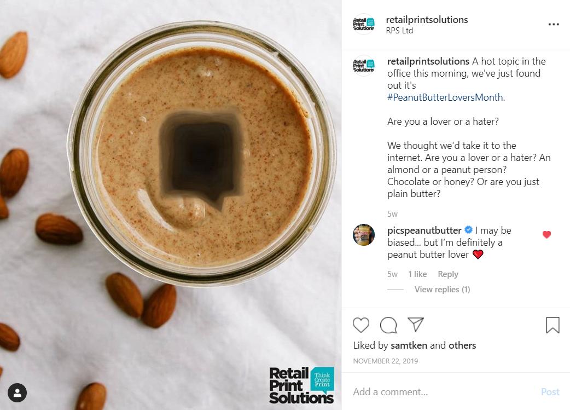This screenshot has width=570, height=410.
Task: Open picspeanutbutter avatar thumbnail
Action: [364, 235]
